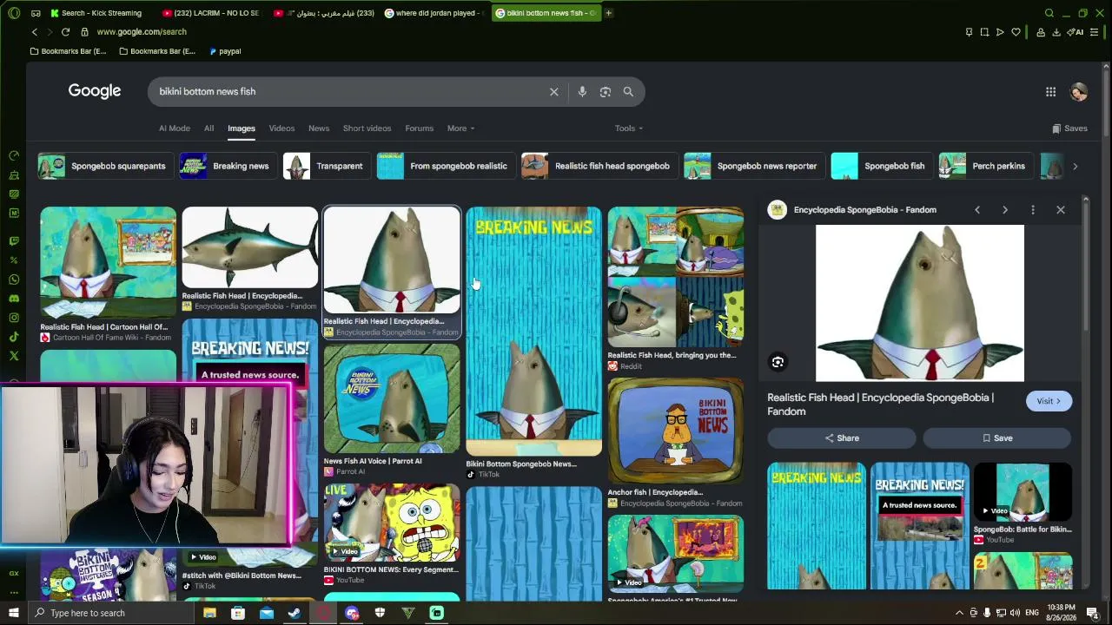The width and height of the screenshot is (1112, 625).
Task: Switch to 'where did jordan played' browser tab
Action: [434, 13]
